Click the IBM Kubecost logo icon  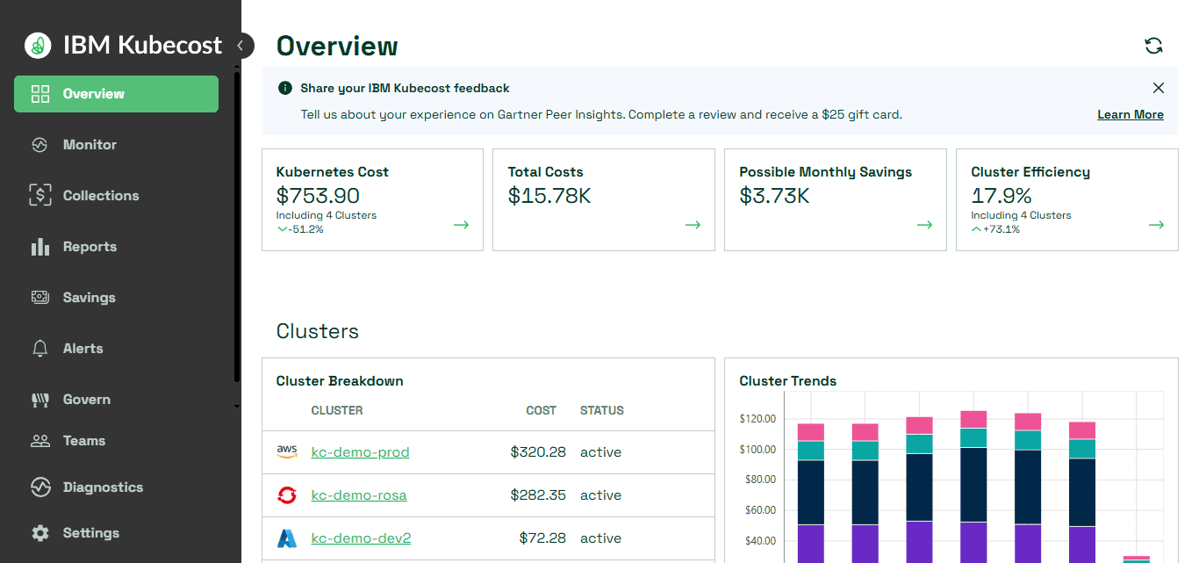(x=38, y=46)
